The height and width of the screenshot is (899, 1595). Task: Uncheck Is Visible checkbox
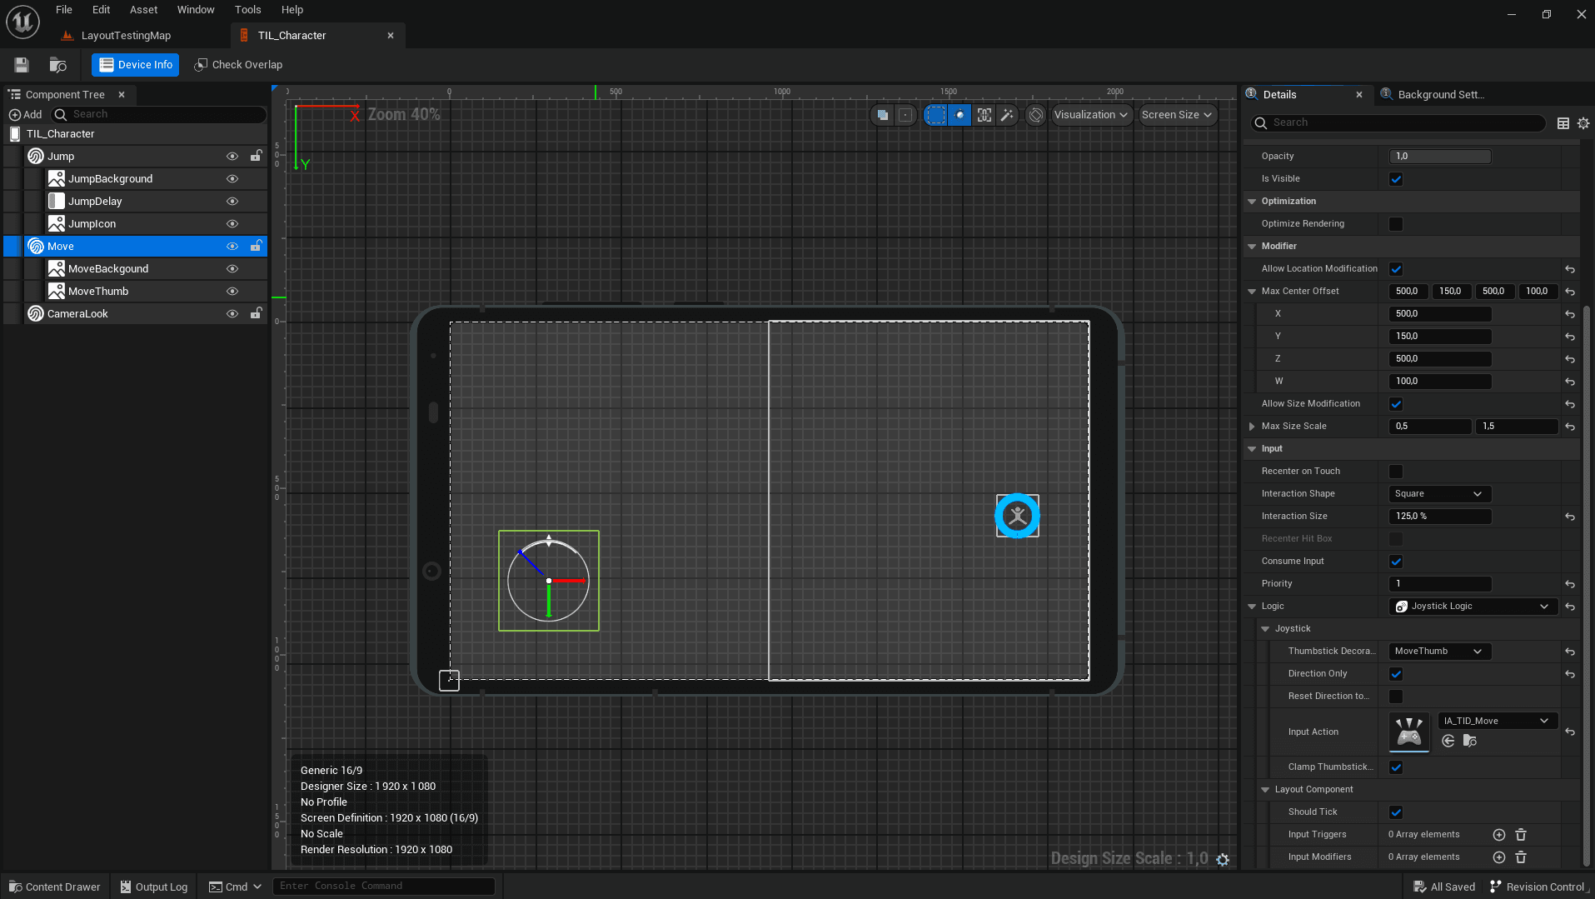tap(1396, 179)
